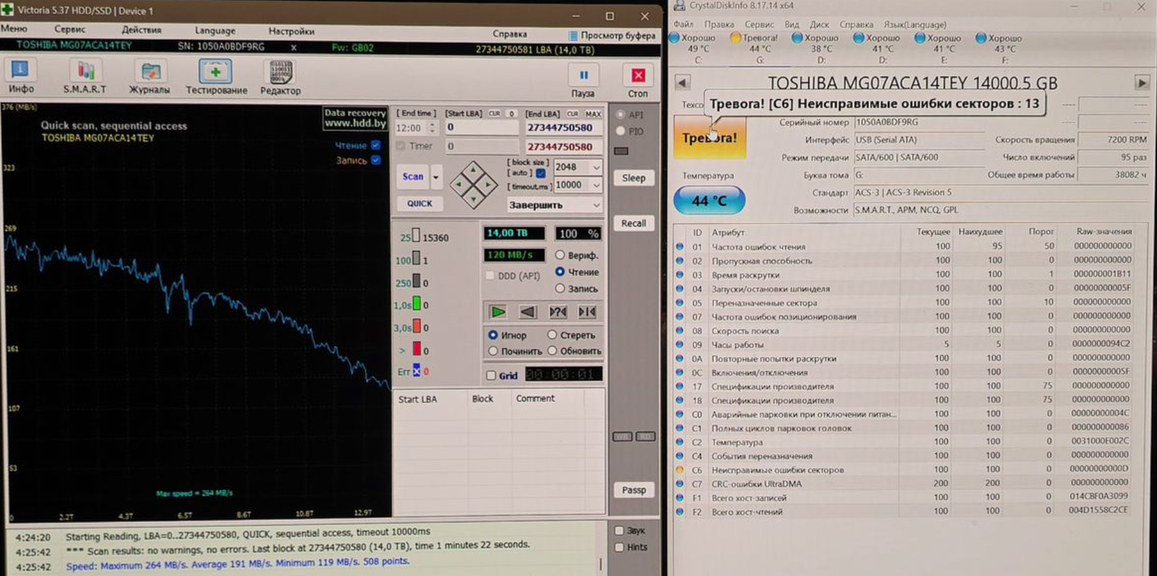The width and height of the screenshot is (1157, 576).
Task: Click the green 1,0s block color swatch
Action: point(416,304)
